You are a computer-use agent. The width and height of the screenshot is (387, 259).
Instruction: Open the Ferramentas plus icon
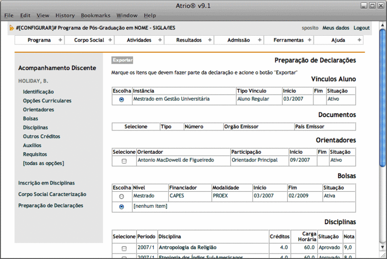309,40
